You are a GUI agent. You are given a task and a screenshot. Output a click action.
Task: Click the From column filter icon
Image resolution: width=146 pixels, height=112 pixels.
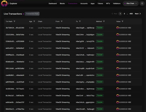pyautogui.click(x=62, y=21)
